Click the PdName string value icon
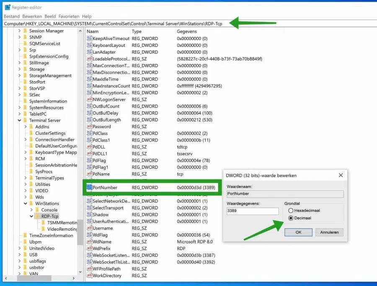Image resolution: width=377 pixels, height=286 pixels. coord(89,174)
